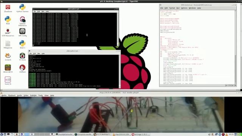Click the upper terminal vertical scrollbar
Viewport: 242px width, 136px height.
coord(118,29)
